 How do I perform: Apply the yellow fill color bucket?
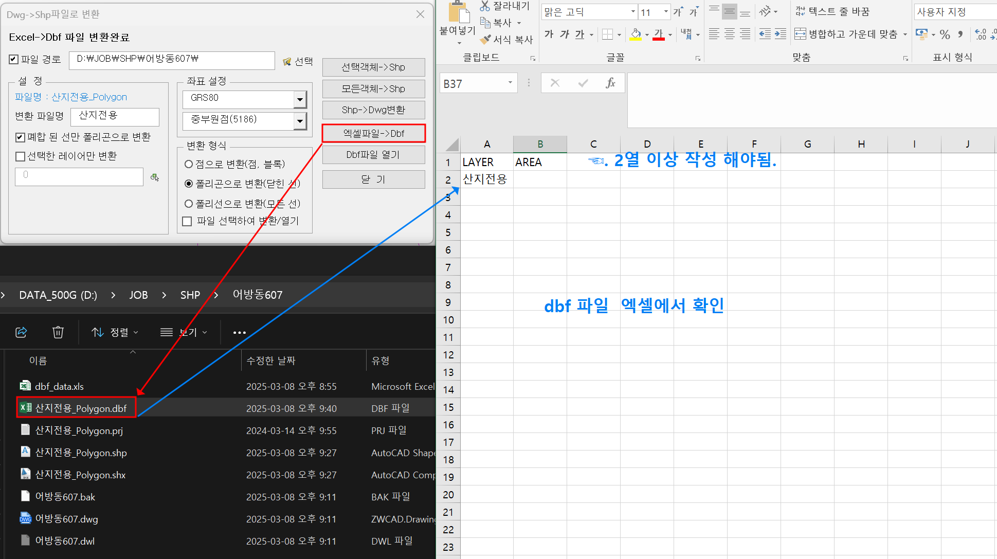[636, 34]
